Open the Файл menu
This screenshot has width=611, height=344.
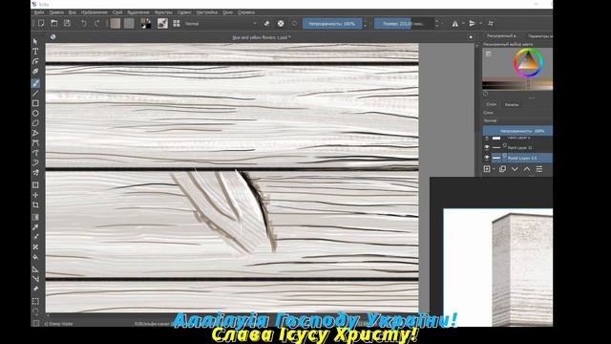point(39,12)
